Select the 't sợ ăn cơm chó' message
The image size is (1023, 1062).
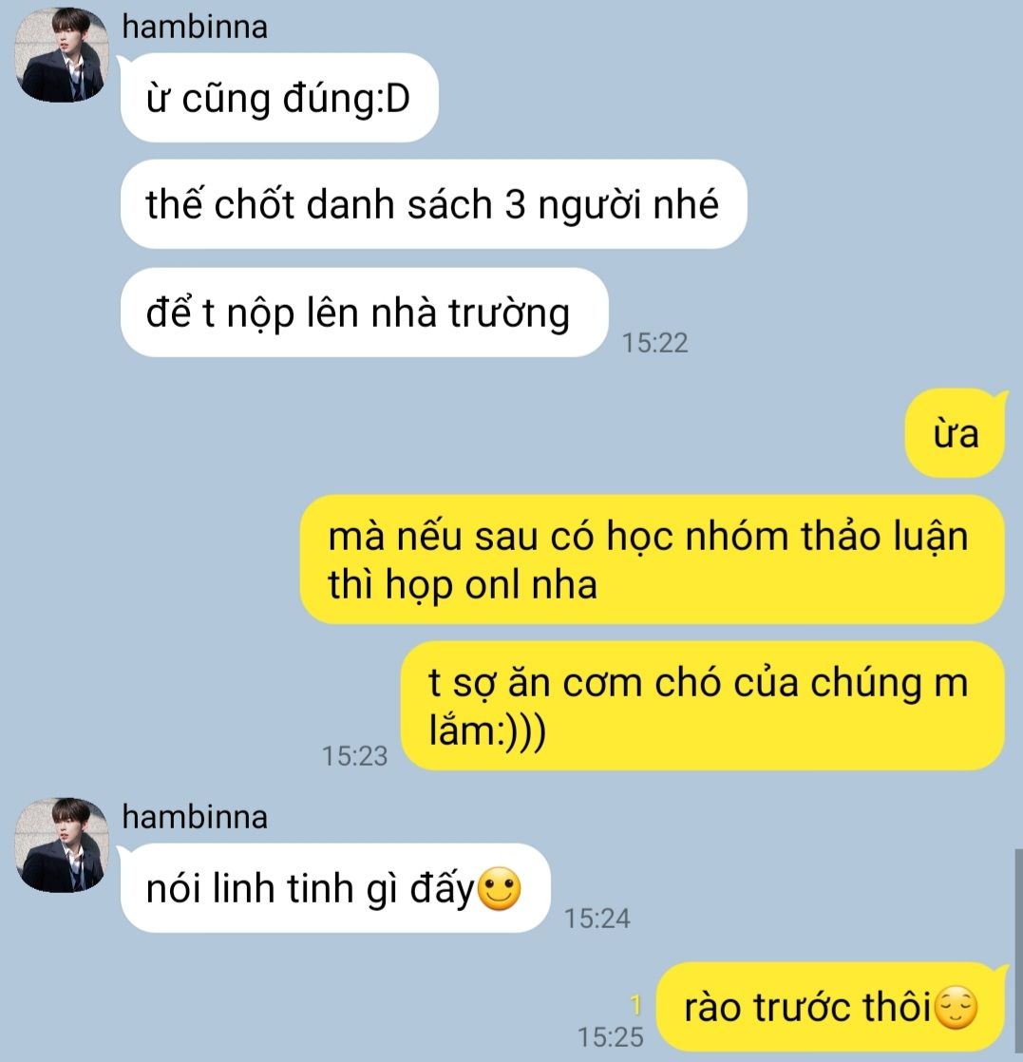coord(703,706)
